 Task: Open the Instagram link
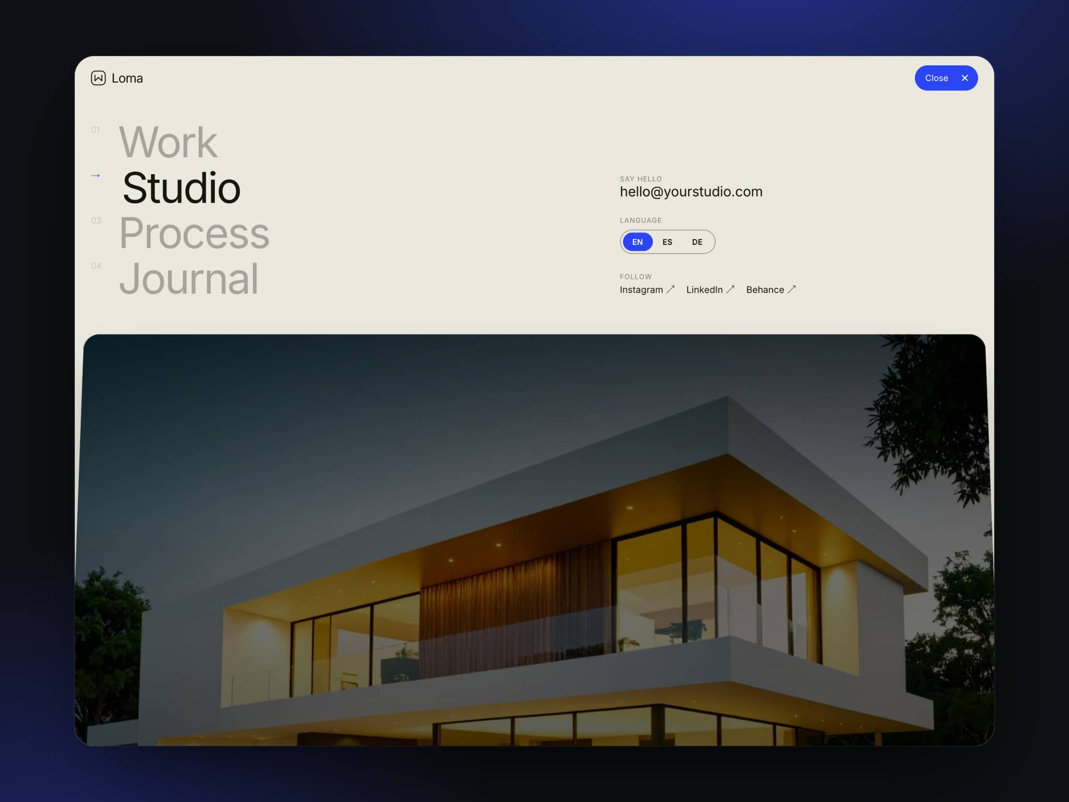coord(641,290)
